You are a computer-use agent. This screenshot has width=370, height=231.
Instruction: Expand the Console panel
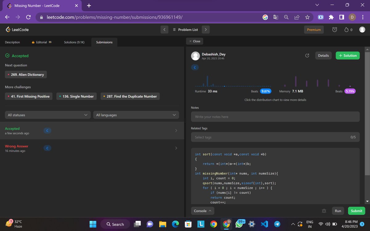click(203, 211)
